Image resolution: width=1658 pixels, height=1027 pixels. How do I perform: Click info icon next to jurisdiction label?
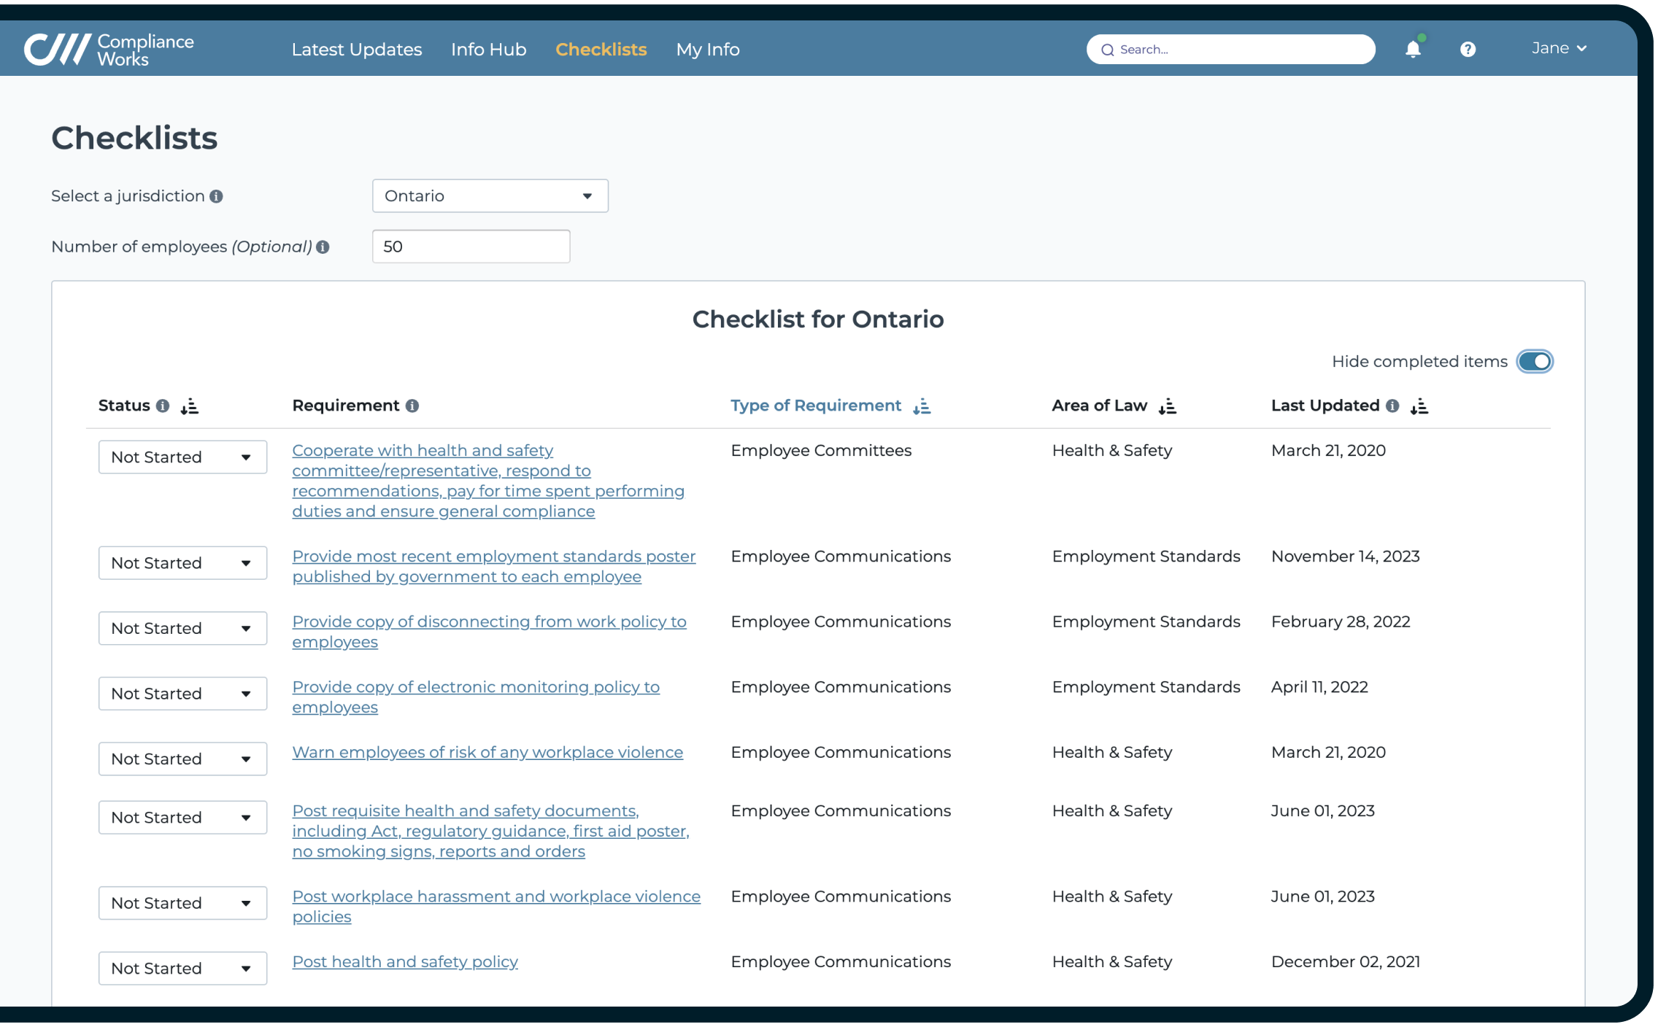pos(216,196)
